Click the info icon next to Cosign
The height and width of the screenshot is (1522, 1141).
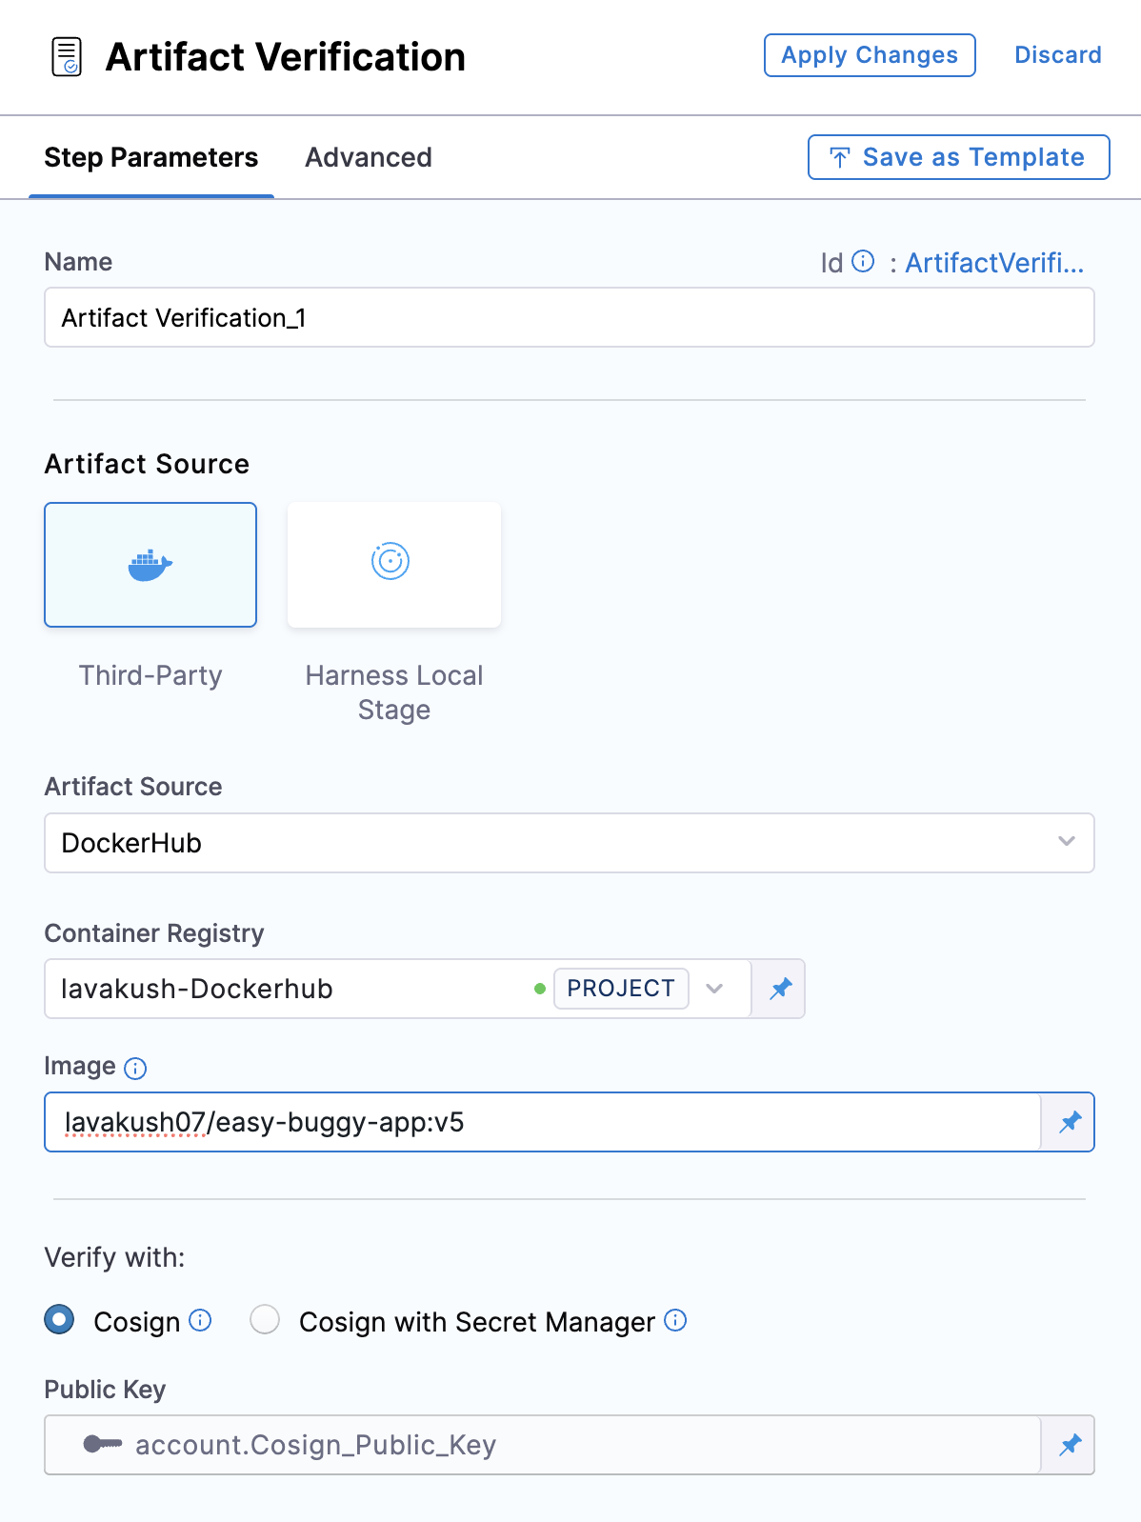(200, 1320)
